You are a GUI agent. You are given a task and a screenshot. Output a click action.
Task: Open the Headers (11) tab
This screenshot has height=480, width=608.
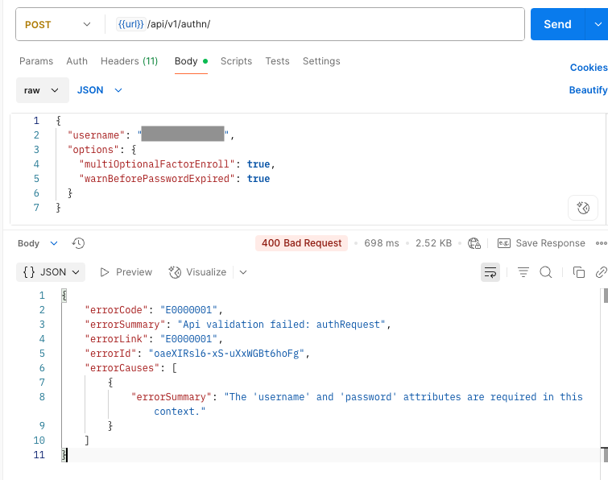(129, 61)
